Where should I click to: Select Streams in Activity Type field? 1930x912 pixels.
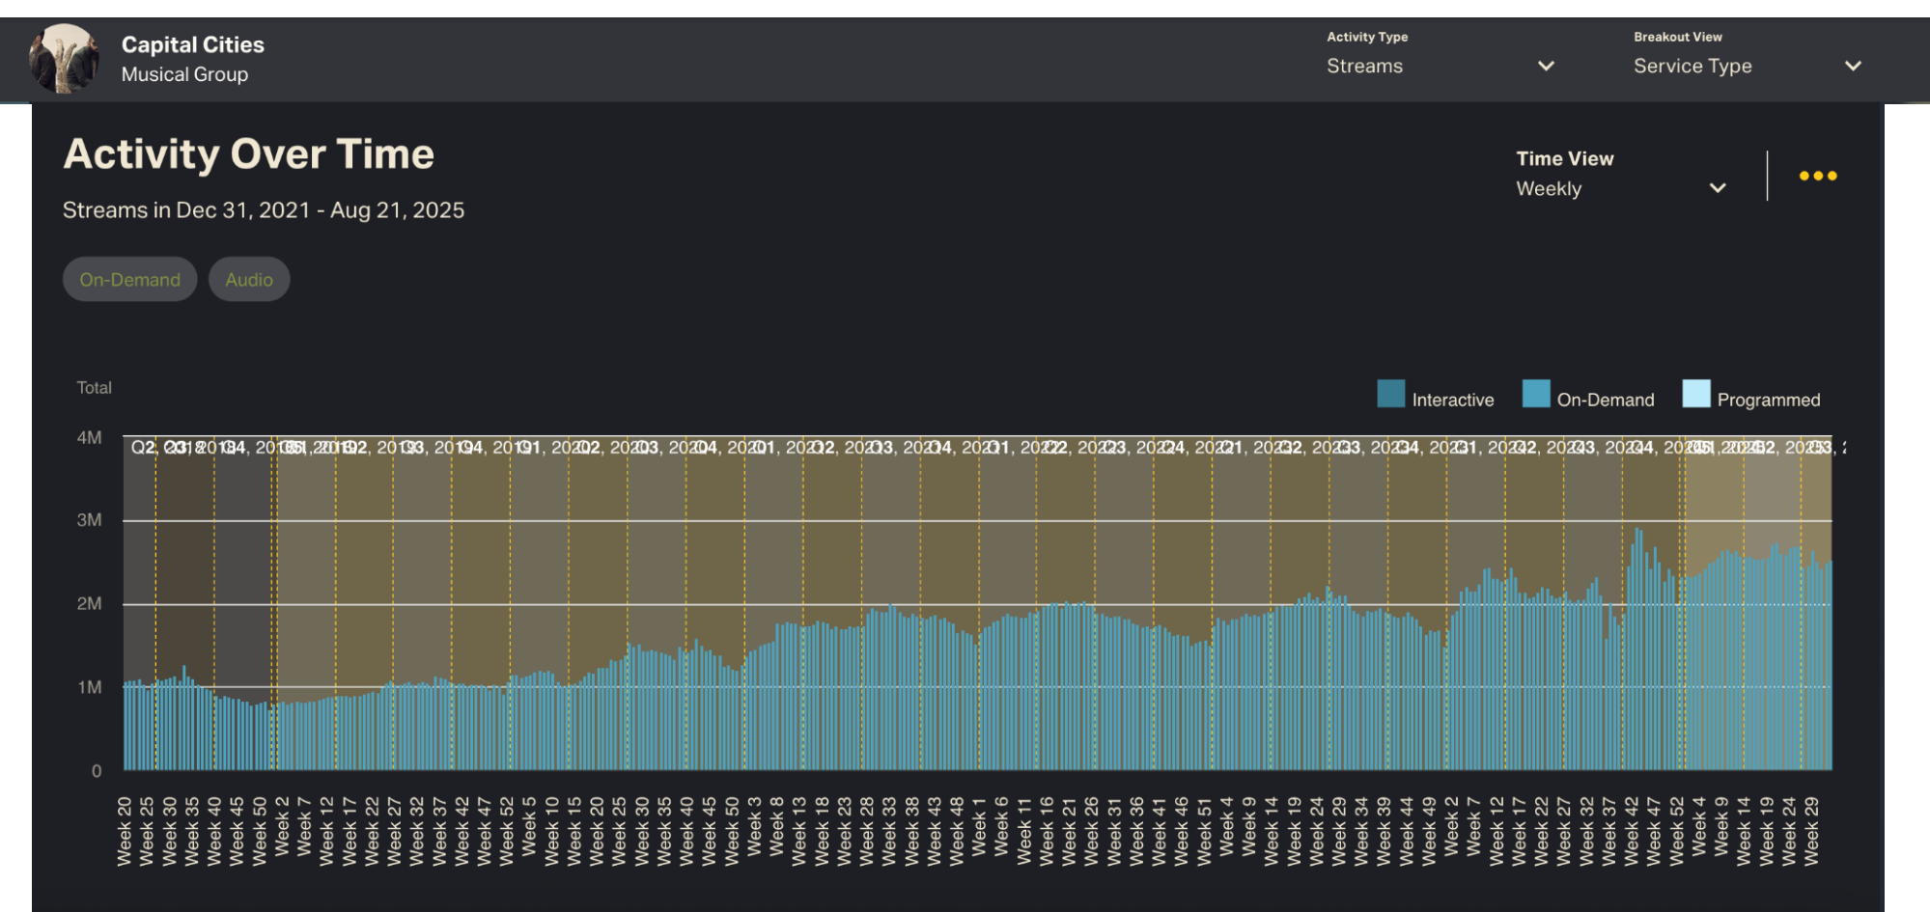pos(1364,66)
